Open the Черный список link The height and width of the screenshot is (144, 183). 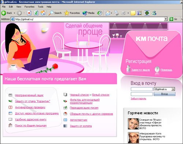[x=79, y=95]
